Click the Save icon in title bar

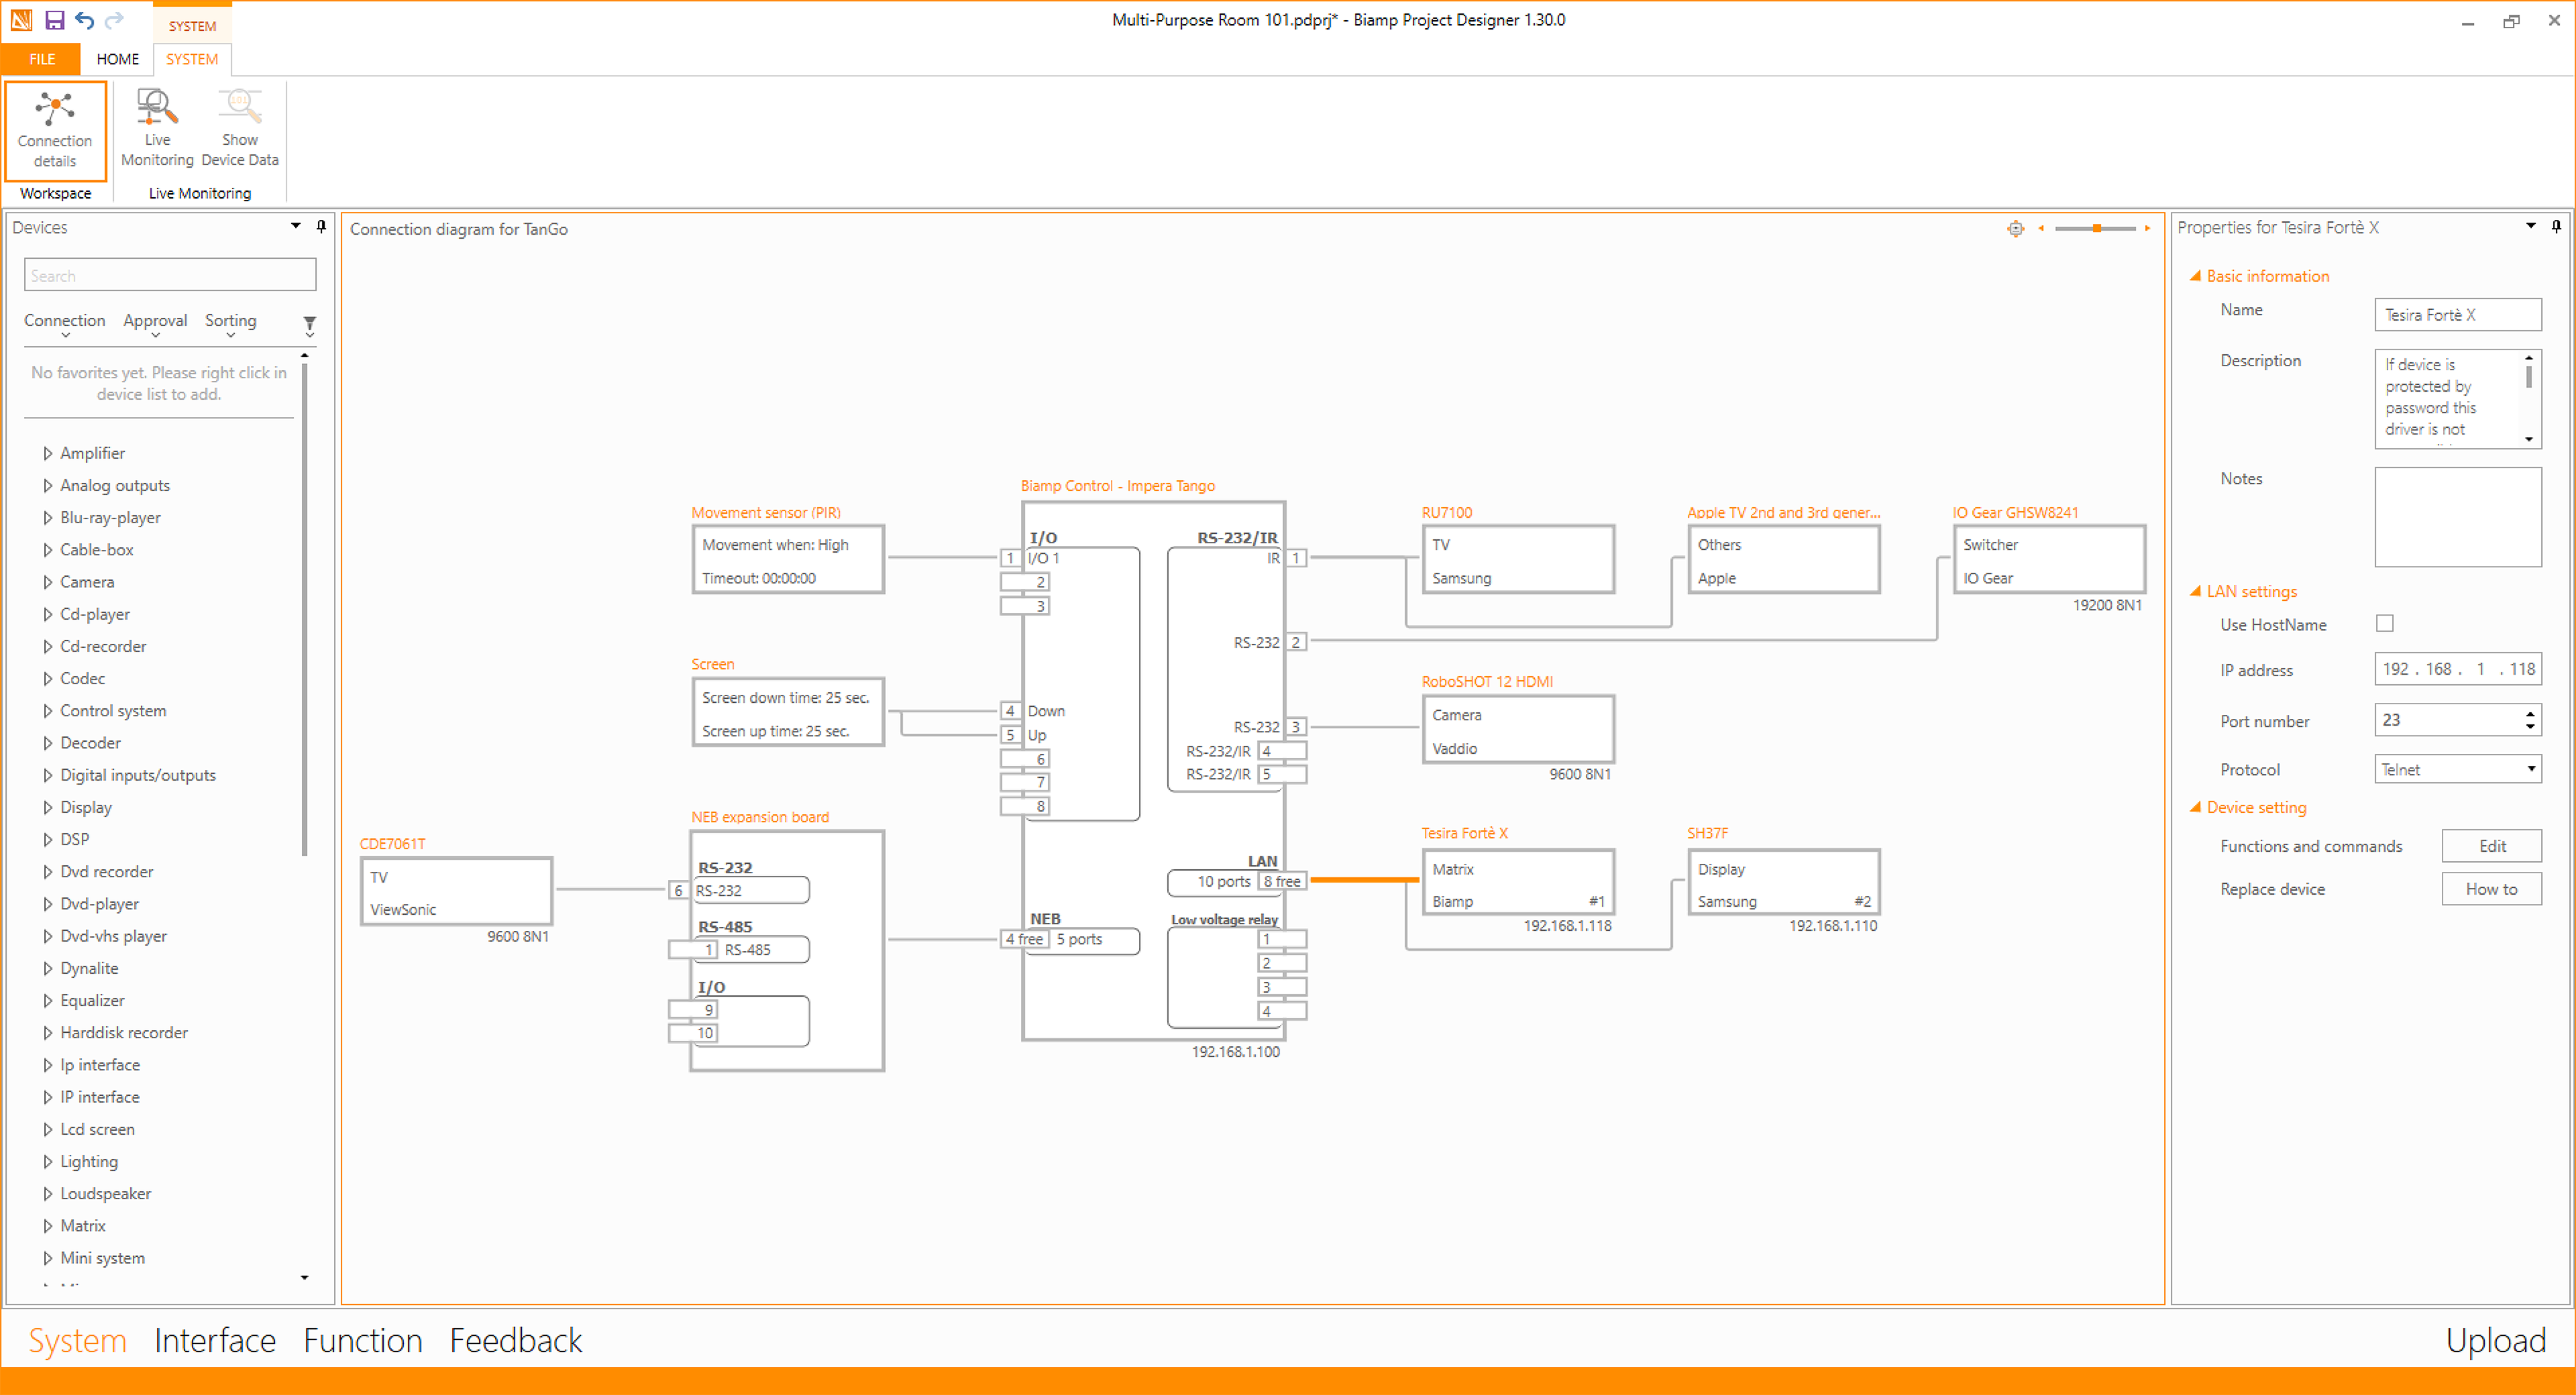point(55,19)
